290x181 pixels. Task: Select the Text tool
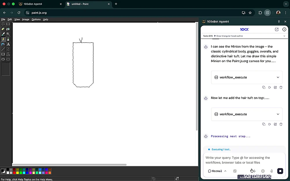coord(8,44)
